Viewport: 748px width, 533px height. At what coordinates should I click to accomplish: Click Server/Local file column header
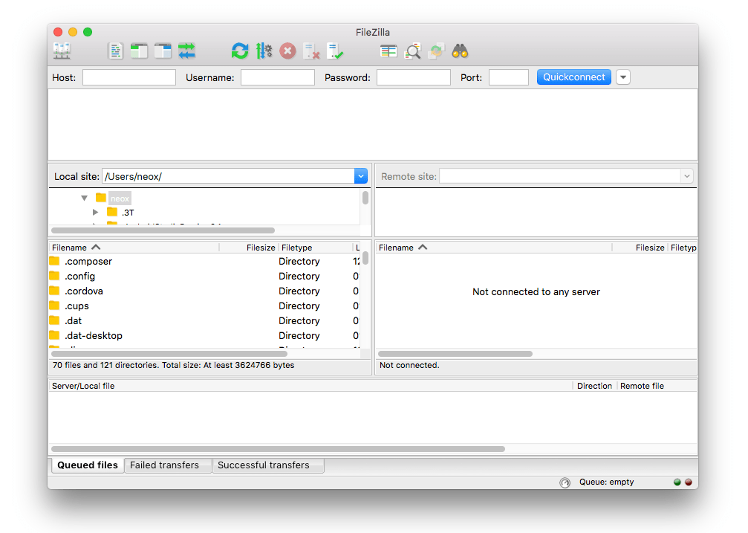point(310,386)
